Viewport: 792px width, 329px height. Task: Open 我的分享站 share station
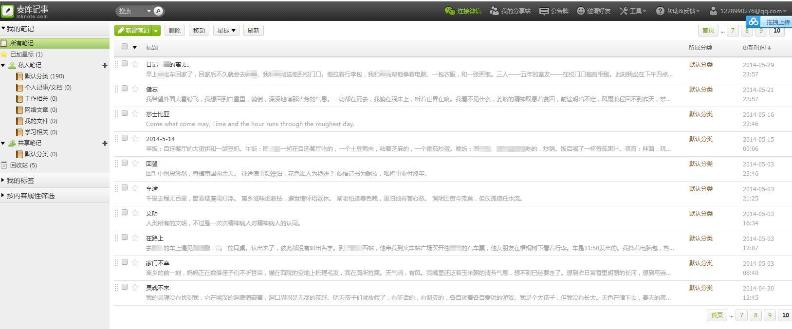tap(510, 11)
